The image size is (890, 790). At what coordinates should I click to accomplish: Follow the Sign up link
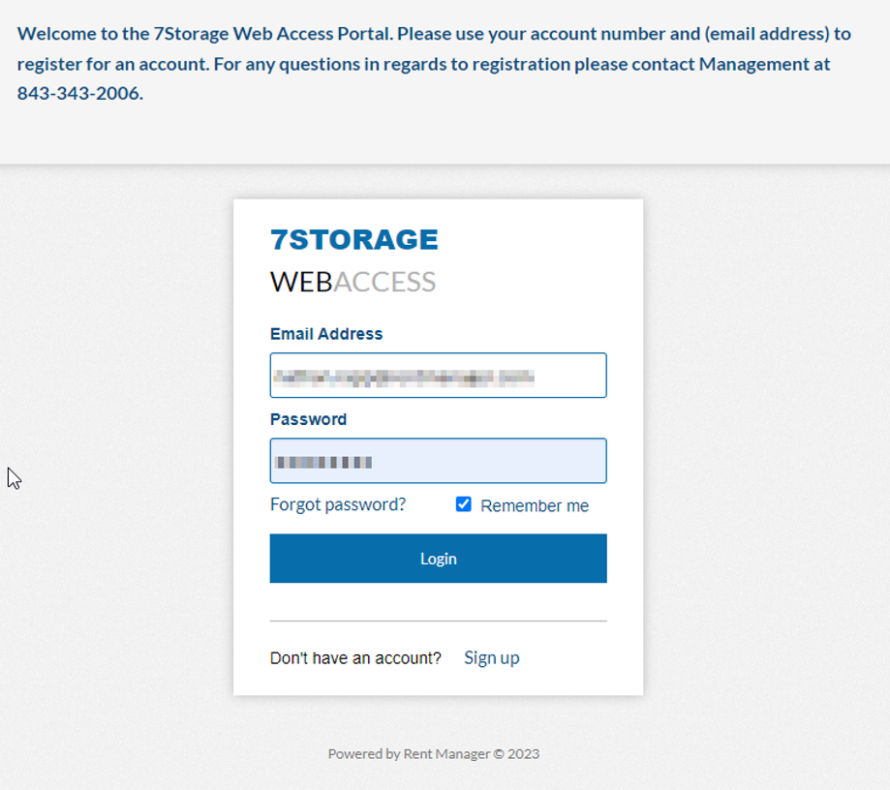(x=491, y=657)
